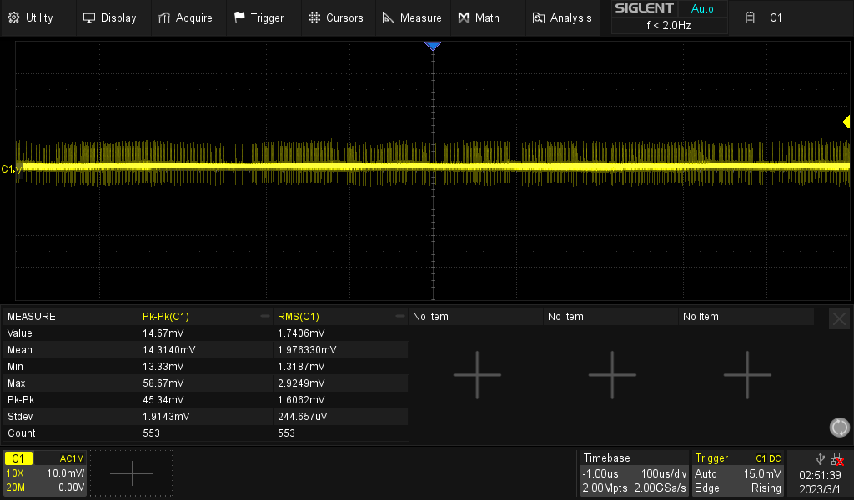
Task: Add a measurement in an empty No Item slot
Action: (477, 375)
